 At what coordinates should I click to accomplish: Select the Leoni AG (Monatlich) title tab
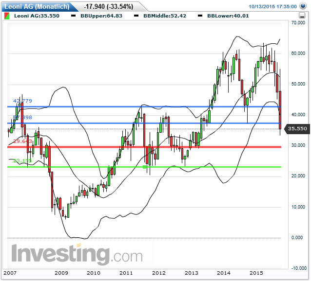[37, 6]
